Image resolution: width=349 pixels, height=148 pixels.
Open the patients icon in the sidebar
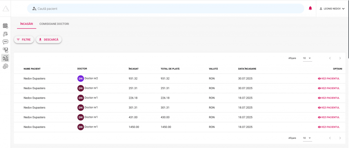[x=5, y=34]
